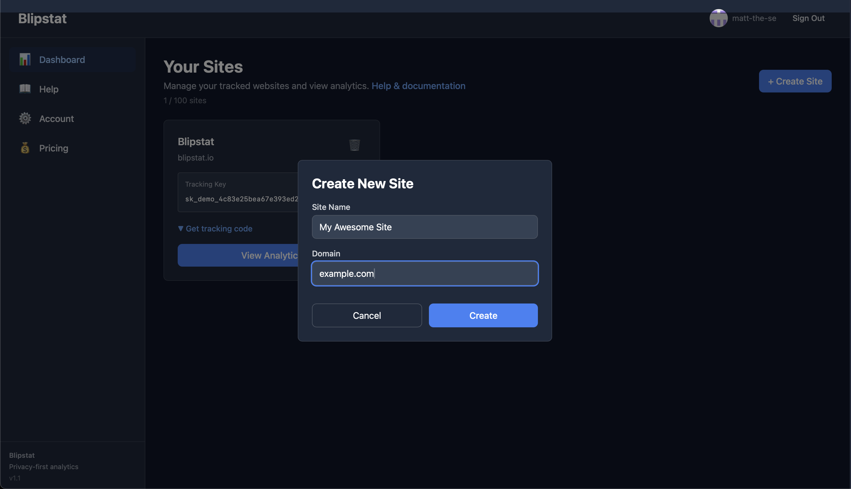The image size is (851, 489).
Task: Click the Pricing money bag icon
Action: [25, 148]
